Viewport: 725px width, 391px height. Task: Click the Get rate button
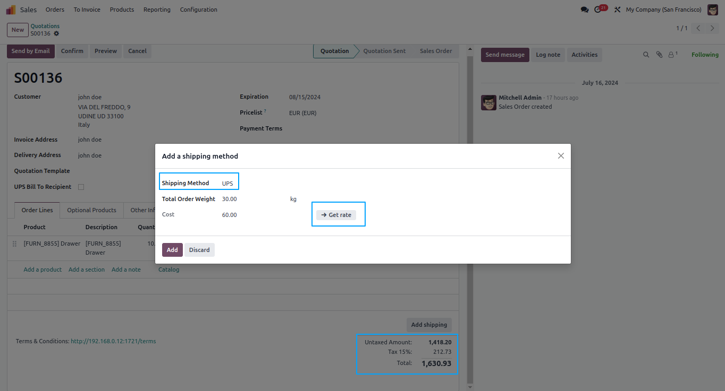336,215
